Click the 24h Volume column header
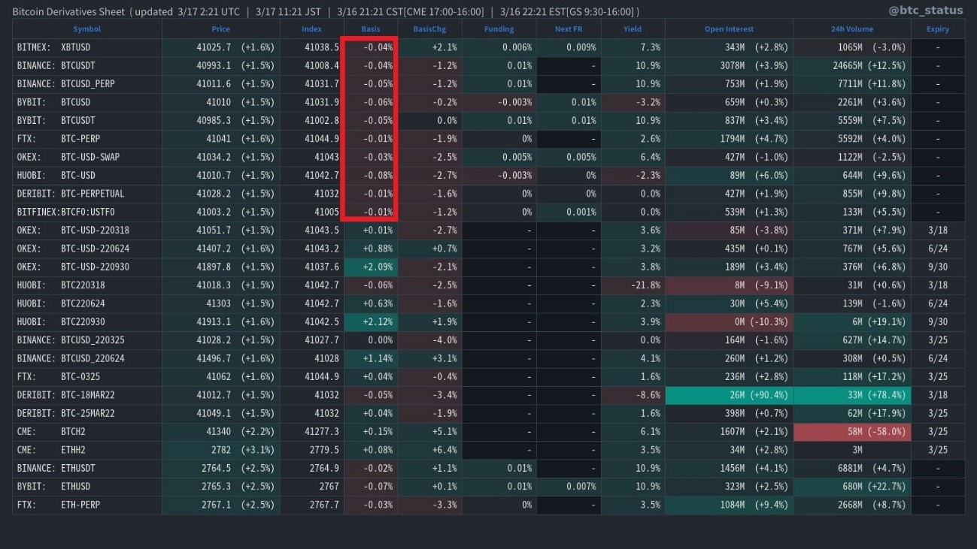 [852, 29]
